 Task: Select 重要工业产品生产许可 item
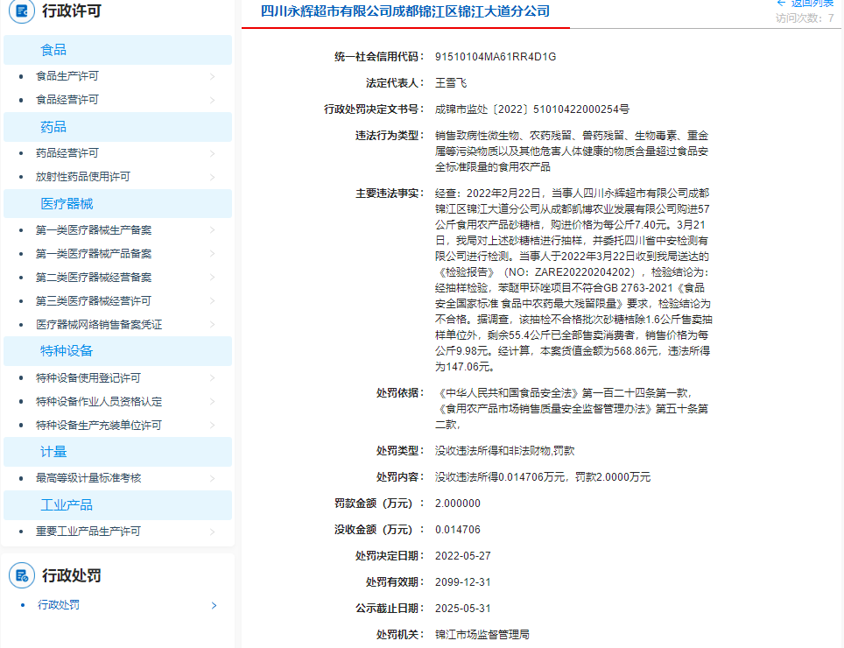(x=88, y=532)
